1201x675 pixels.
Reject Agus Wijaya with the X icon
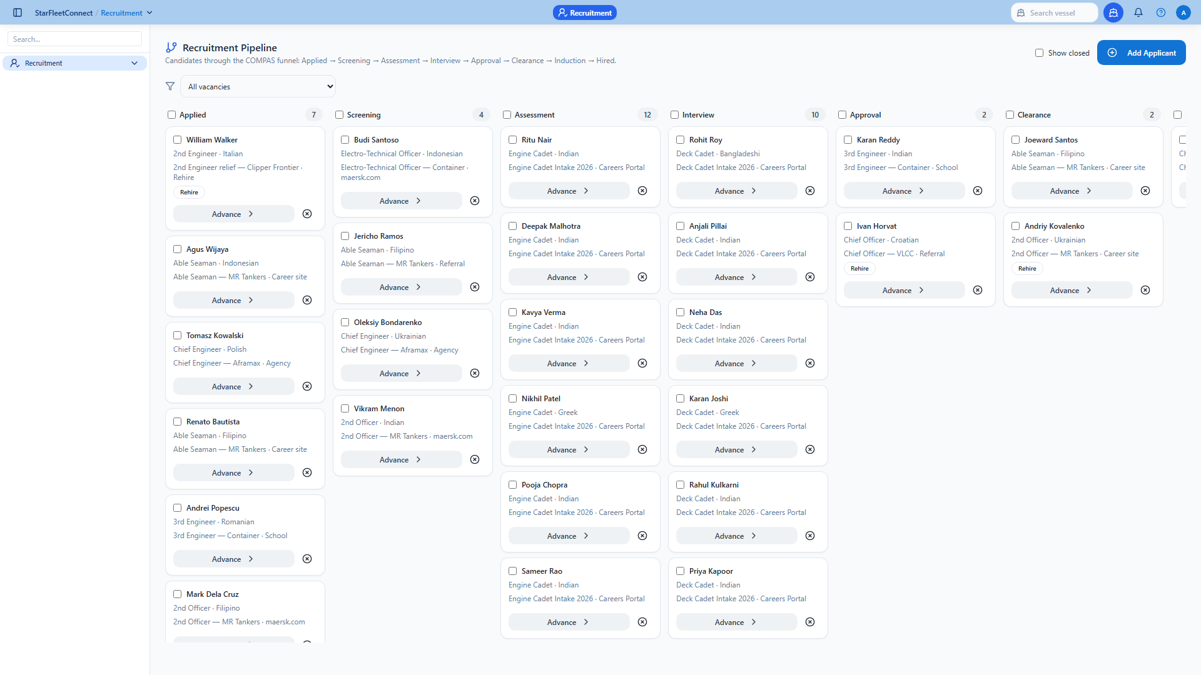307,300
